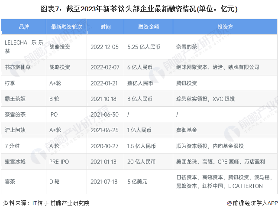Click the 1 亿人民币 amount
The width and height of the screenshot is (278, 212).
pos(139,130)
